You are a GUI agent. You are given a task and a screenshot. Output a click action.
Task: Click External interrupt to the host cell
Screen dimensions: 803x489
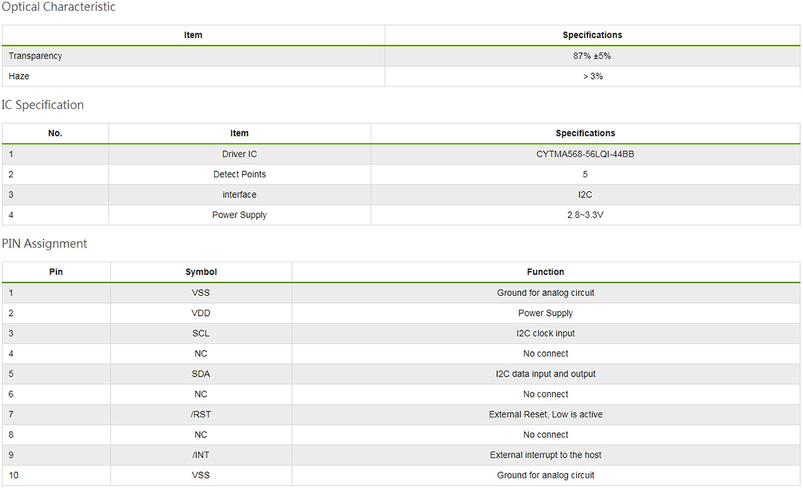tap(545, 455)
